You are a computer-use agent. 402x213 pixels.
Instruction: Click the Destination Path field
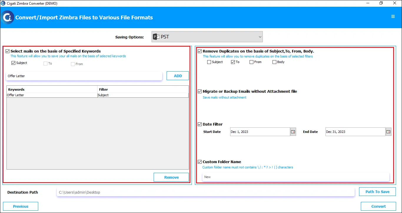(206, 192)
